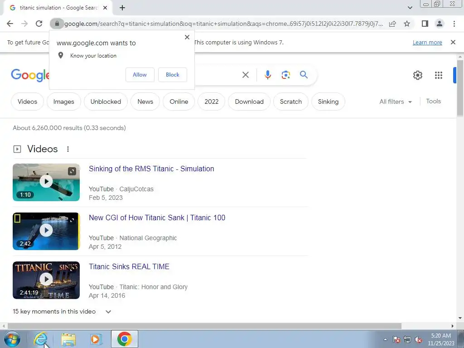Open Windows Explorer from taskbar
This screenshot has height=348, width=464.
point(68,339)
